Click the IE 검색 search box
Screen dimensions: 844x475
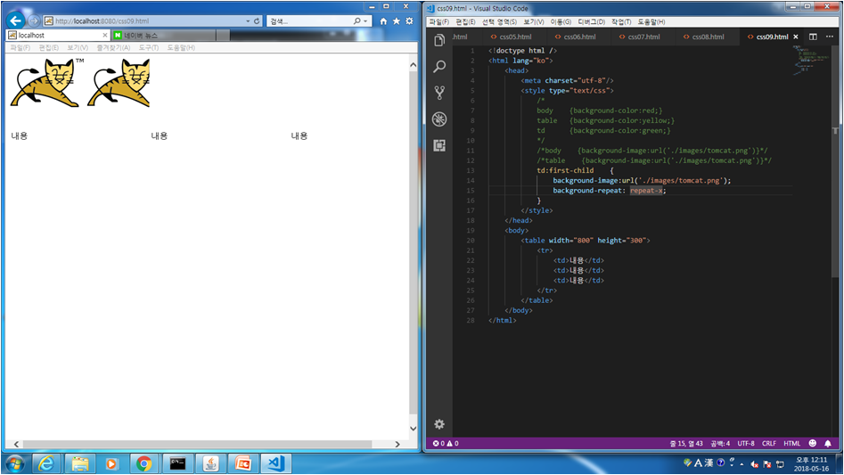click(309, 21)
